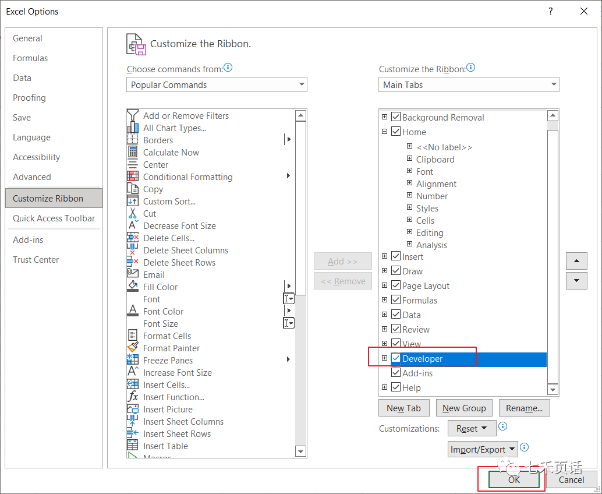Click the Conditional Formatting icon
The width and height of the screenshot is (602, 494).
pos(133,177)
